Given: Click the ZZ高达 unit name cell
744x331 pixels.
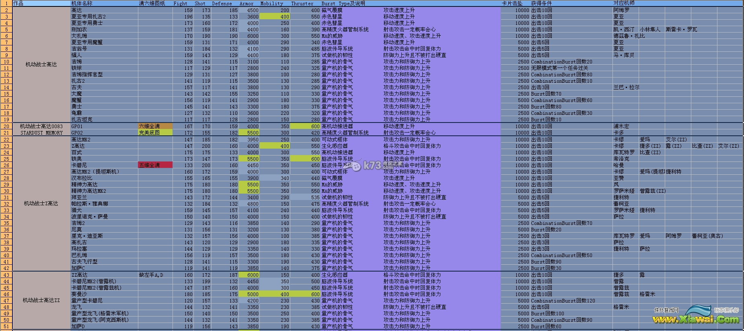Looking at the screenshot, I should pos(104,275).
